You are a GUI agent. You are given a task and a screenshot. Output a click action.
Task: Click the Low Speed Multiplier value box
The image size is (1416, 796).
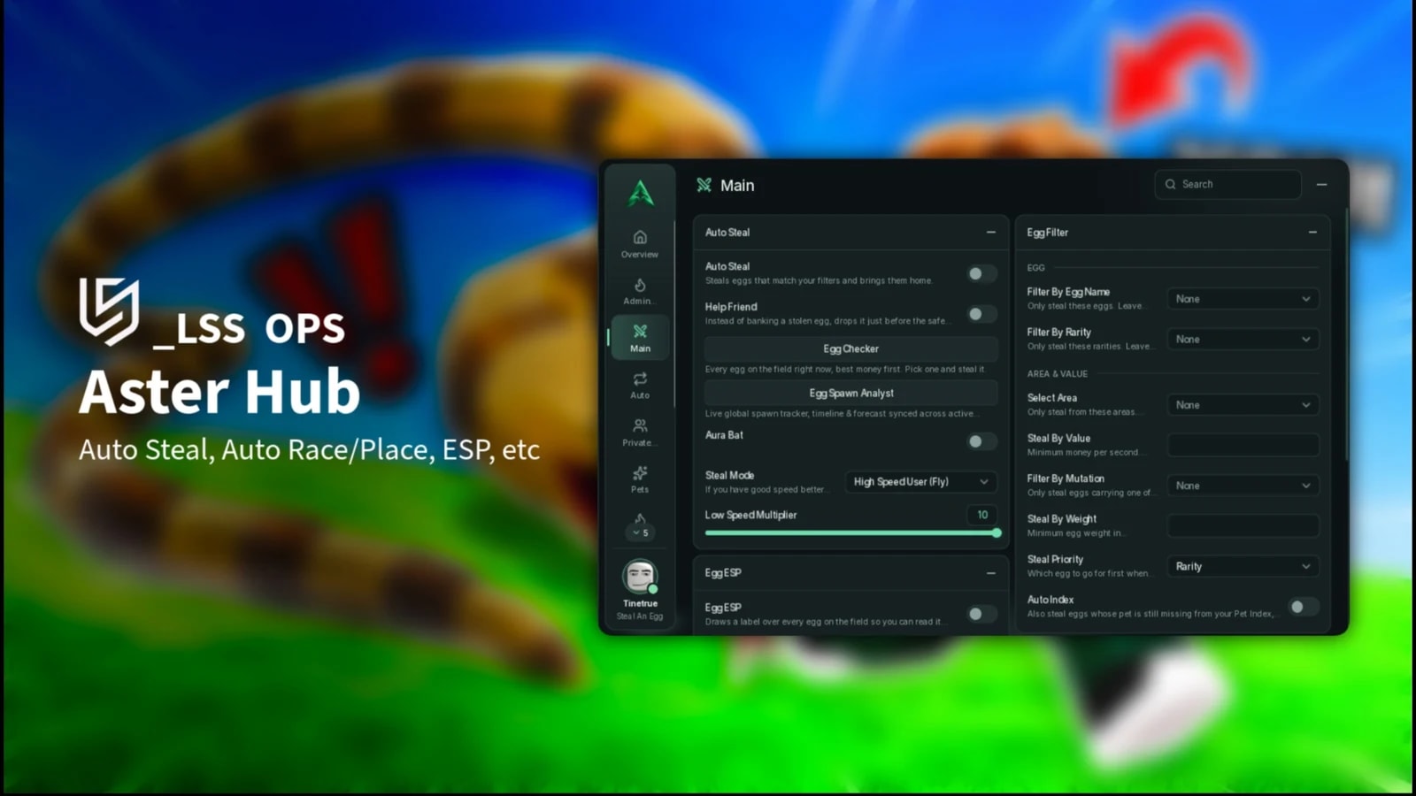point(982,515)
